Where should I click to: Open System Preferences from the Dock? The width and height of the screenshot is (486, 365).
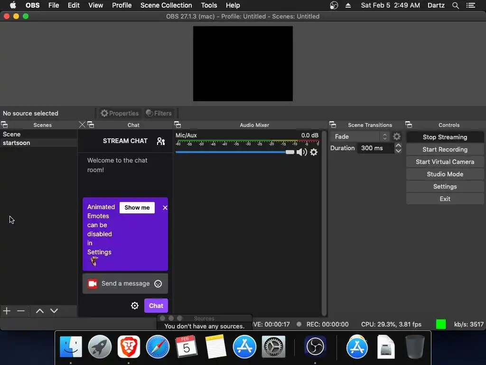[273, 346]
